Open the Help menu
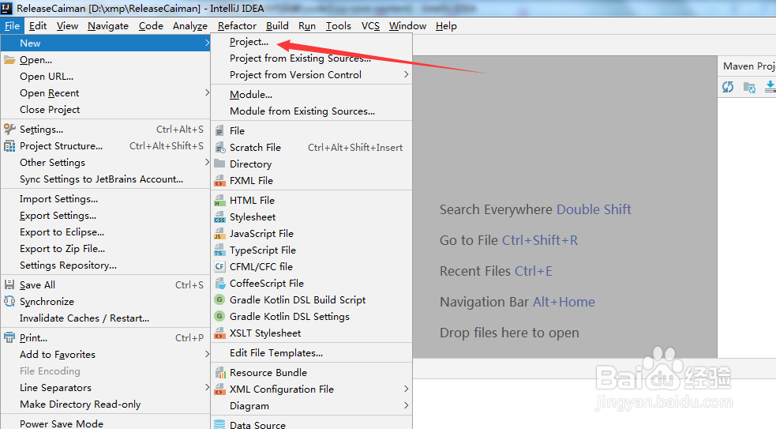The height and width of the screenshot is (429, 776). (x=446, y=26)
